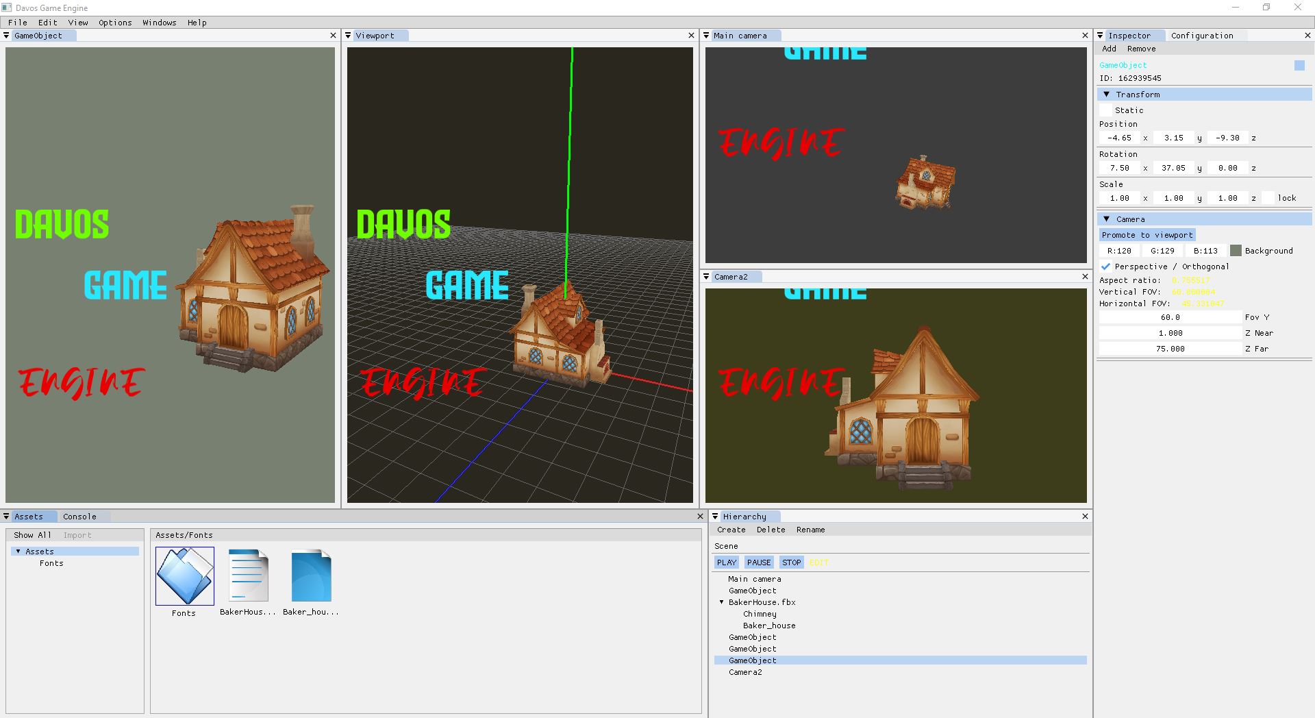Click Remove in the Inspector
Viewport: 1315px width, 718px height.
[1142, 49]
